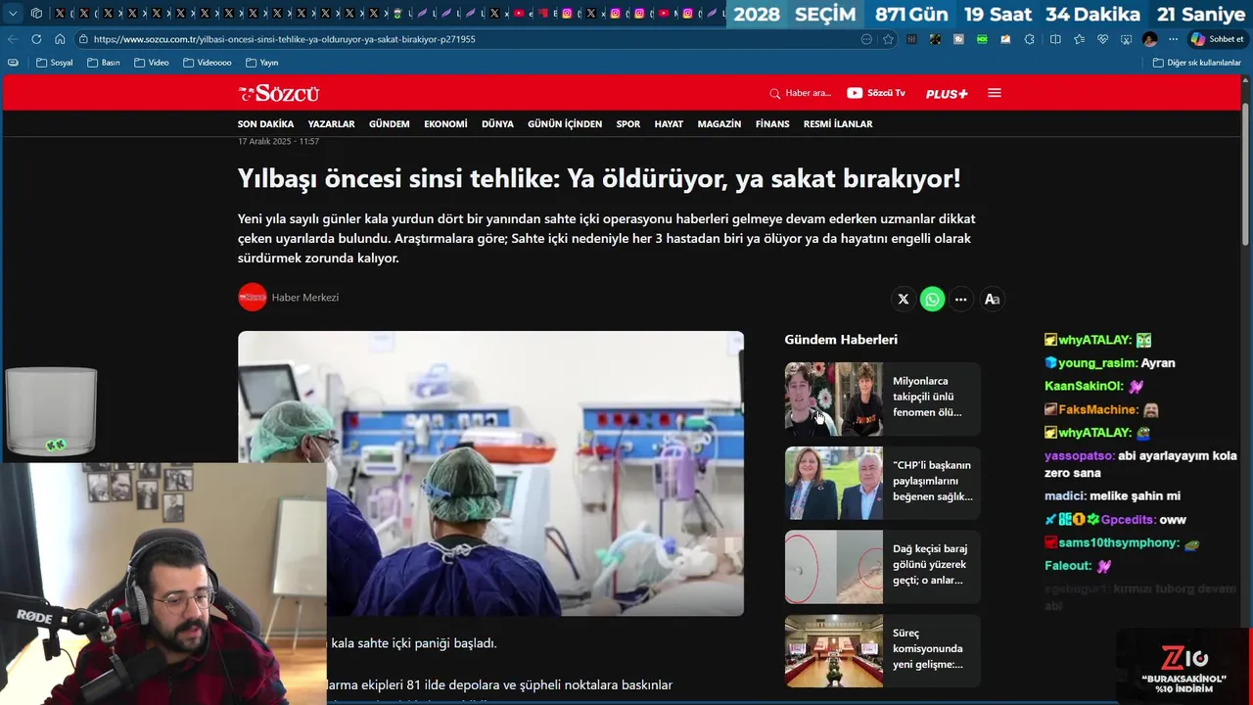This screenshot has height=705, width=1253.
Task: Open Sözcü Tv link
Action: pos(876,93)
